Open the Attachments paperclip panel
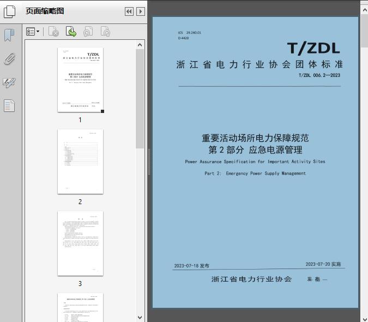Viewport: 368px width, 322px height. 10,59
